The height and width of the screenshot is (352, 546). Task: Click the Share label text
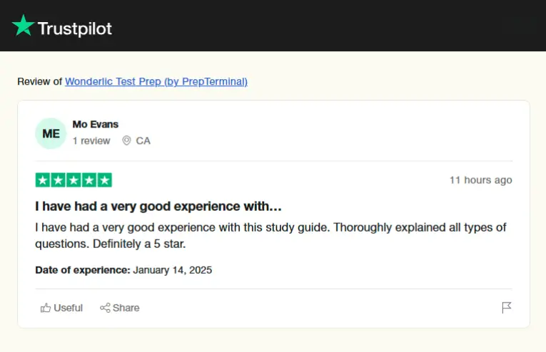pyautogui.click(x=126, y=308)
